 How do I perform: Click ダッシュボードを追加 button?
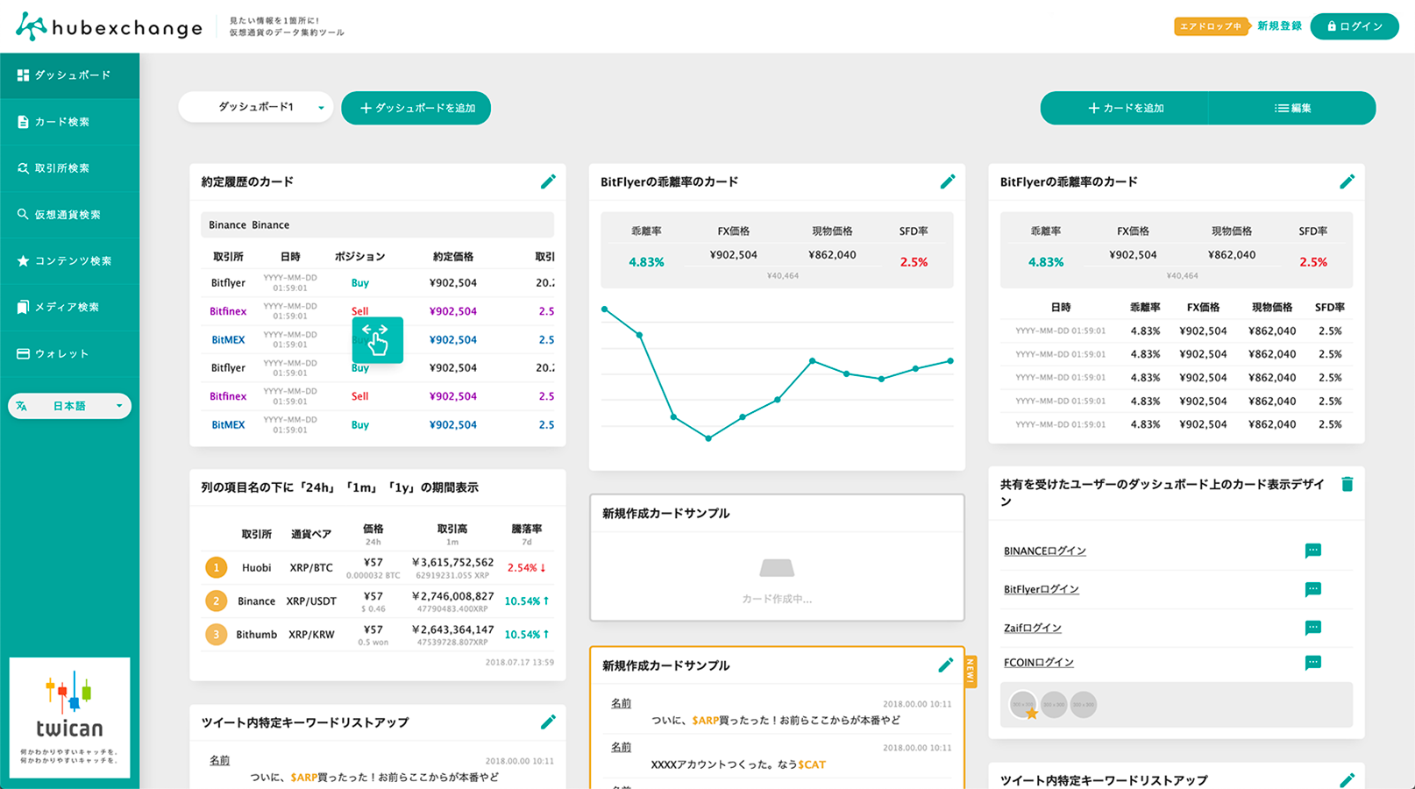pos(416,108)
